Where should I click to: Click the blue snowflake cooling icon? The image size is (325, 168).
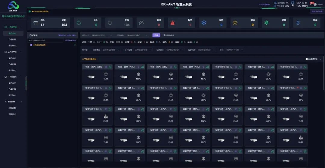[x=204, y=23]
